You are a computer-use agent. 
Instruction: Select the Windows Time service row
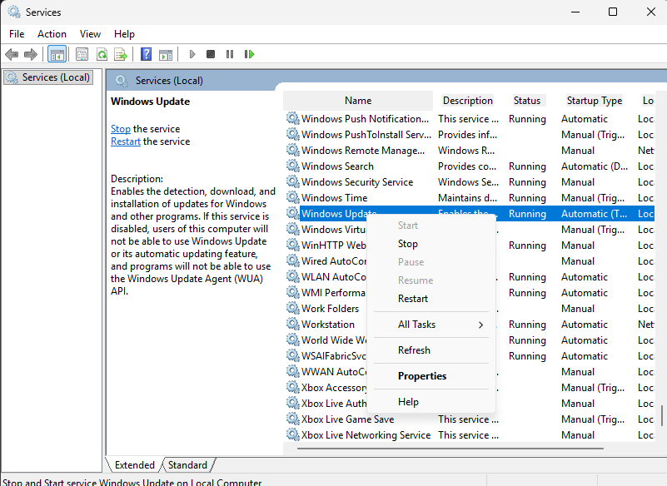pyautogui.click(x=470, y=197)
